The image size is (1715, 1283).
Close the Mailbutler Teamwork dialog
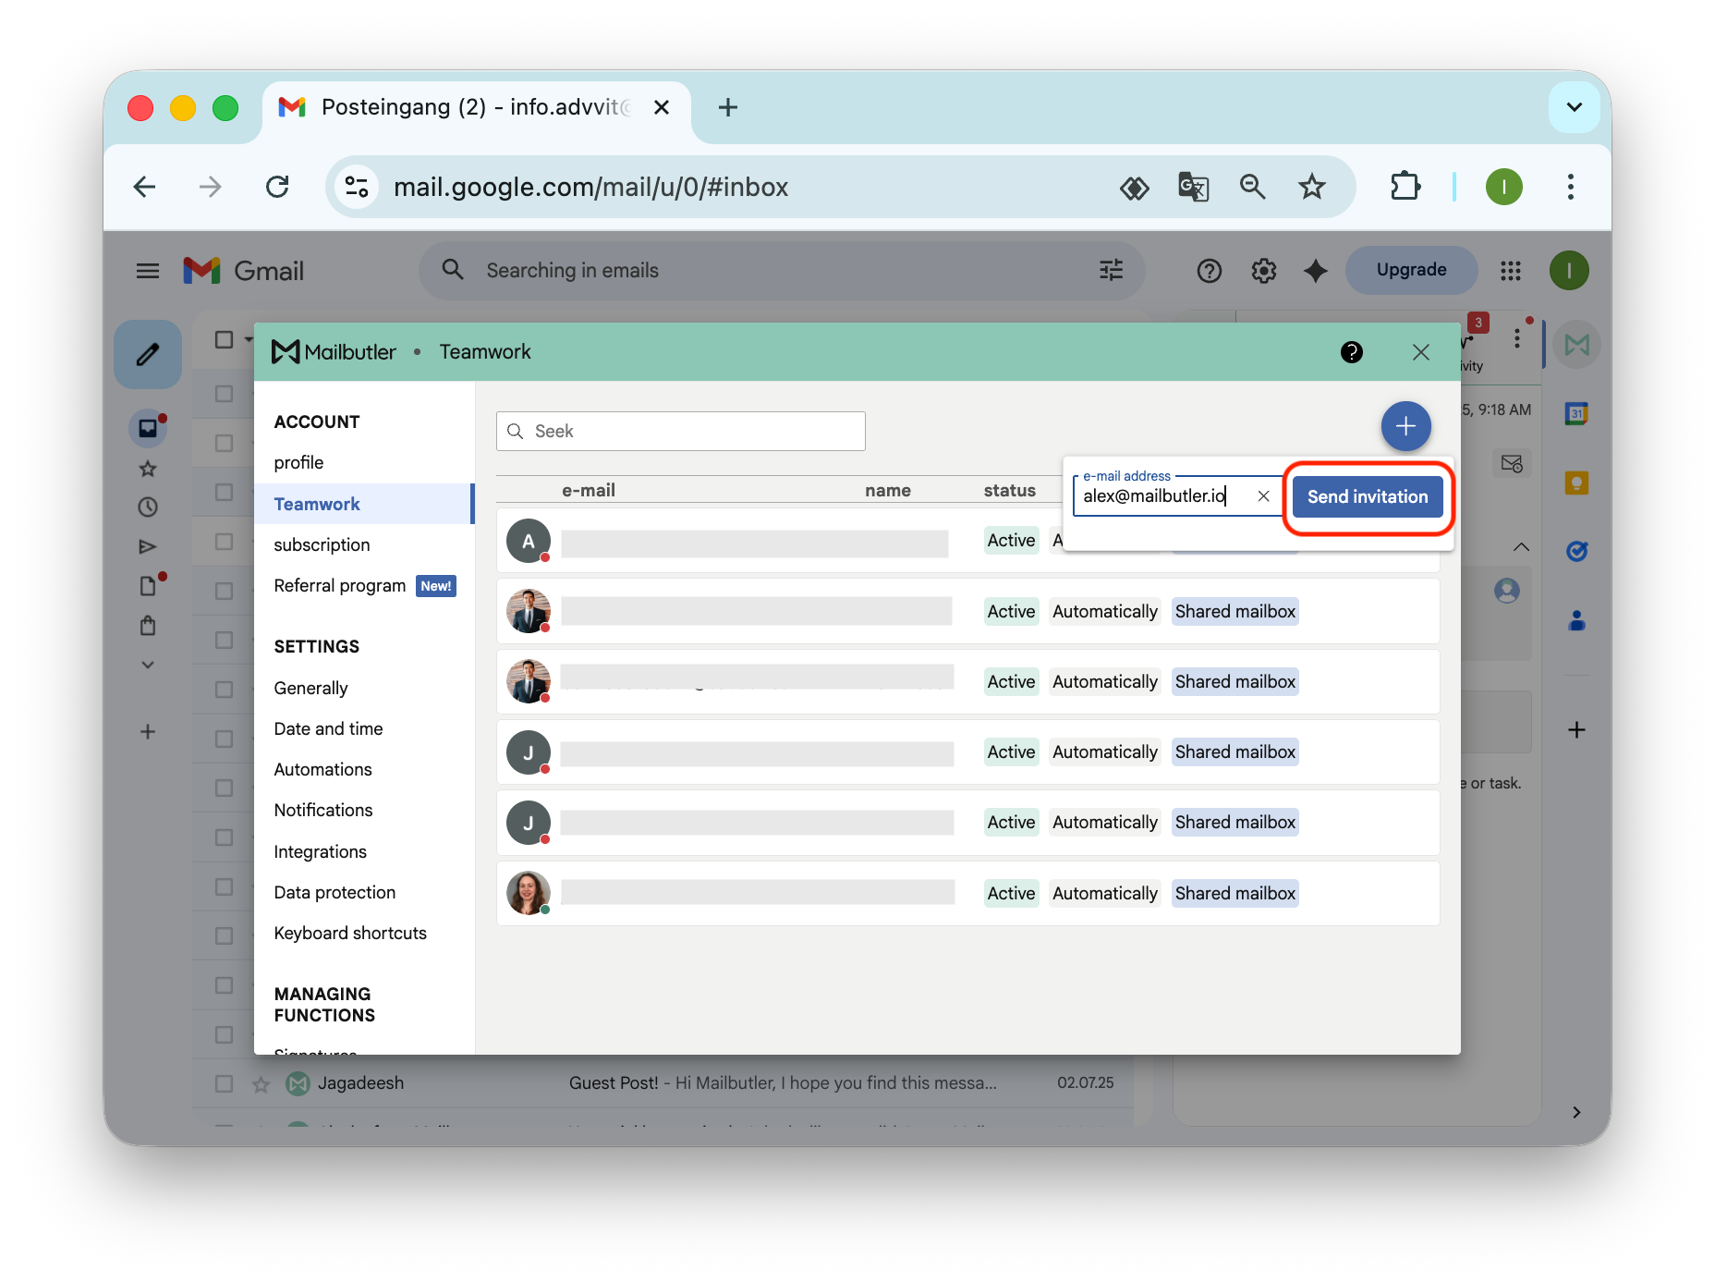click(x=1421, y=352)
